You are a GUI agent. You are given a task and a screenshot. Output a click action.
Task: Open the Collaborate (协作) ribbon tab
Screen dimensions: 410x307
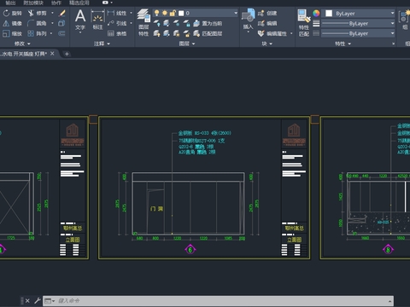(x=56, y=3)
